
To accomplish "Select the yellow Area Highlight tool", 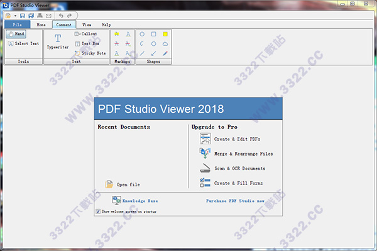I will coord(165,34).
